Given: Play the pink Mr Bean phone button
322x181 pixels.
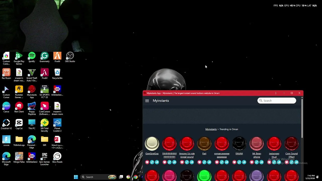Looking at the screenshot, I should tap(257, 144).
